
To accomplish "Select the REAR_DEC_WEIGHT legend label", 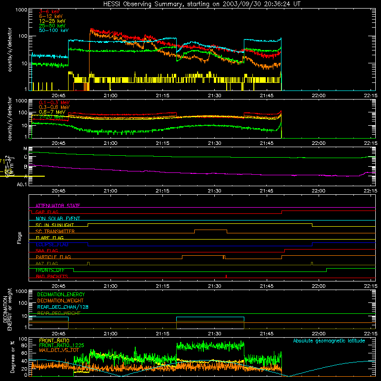I will click(x=59, y=313).
